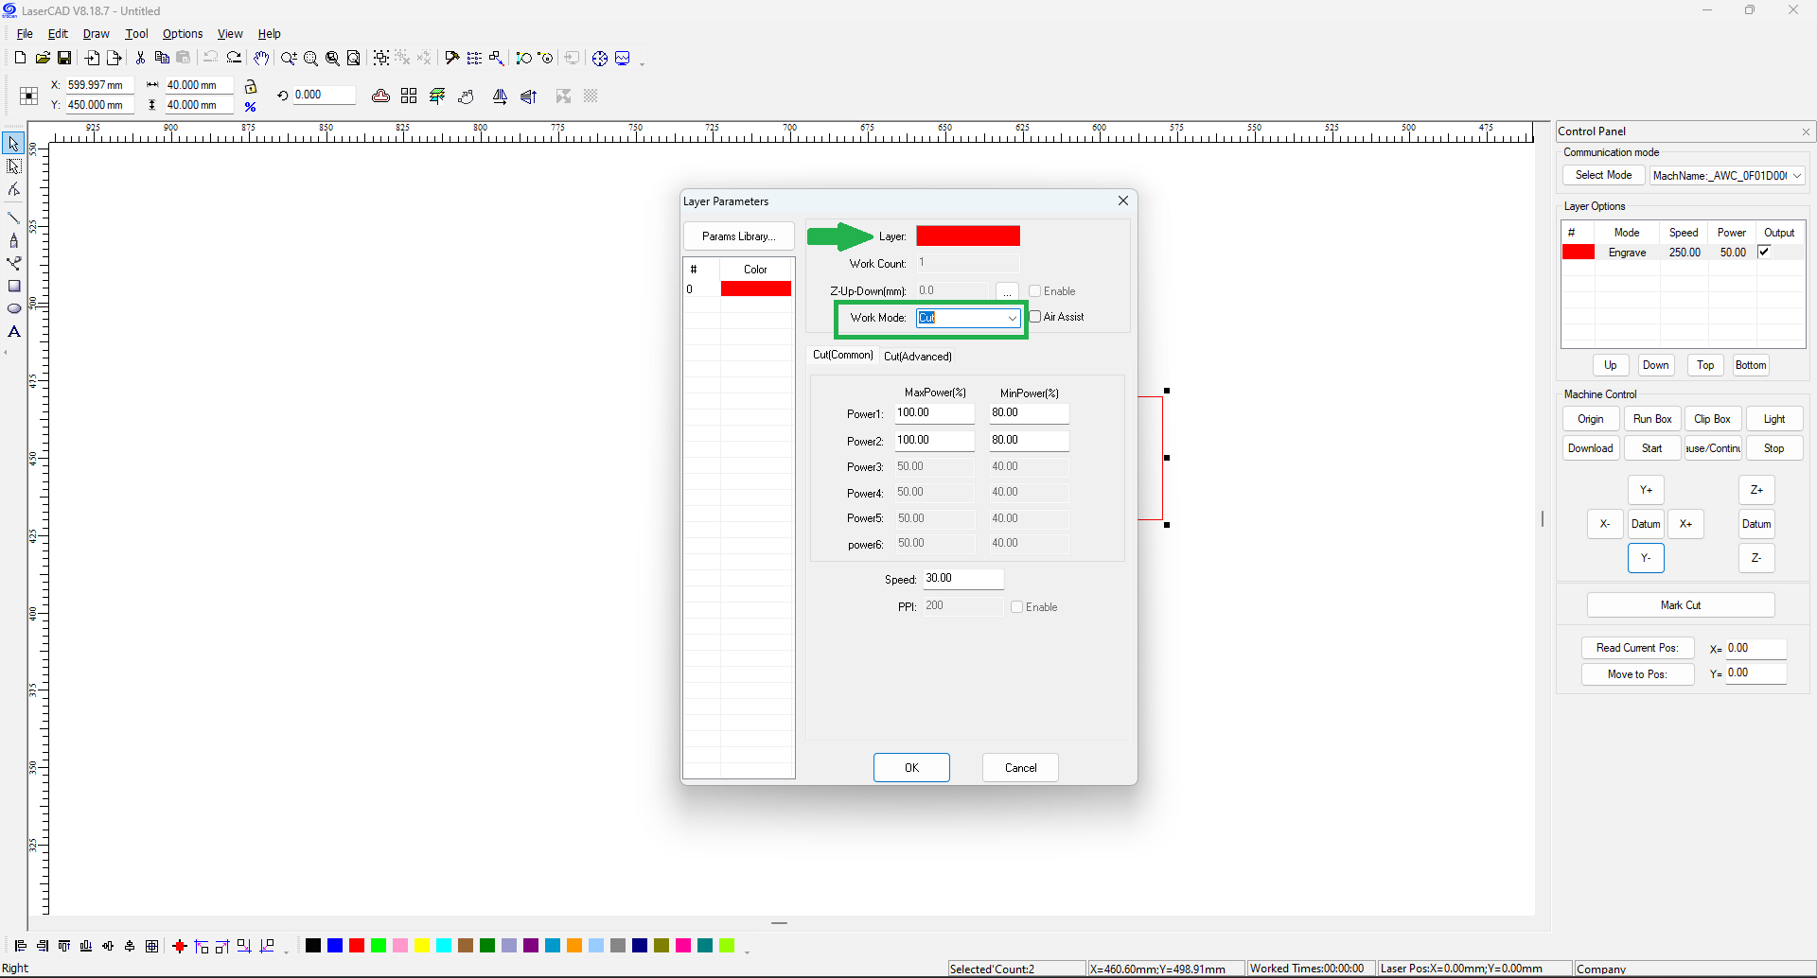Click the aspect ratio lock icon
Image resolution: width=1817 pixels, height=978 pixels.
pyautogui.click(x=251, y=87)
